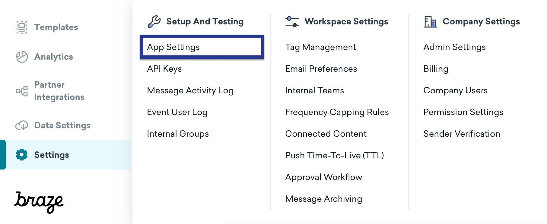Click the Workspace Settings sliders icon
The image size is (547, 224).
click(x=292, y=22)
